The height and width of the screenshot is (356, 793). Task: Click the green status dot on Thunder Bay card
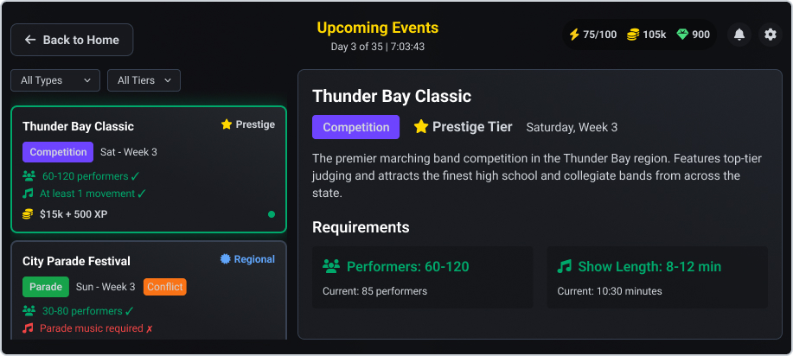click(x=272, y=214)
